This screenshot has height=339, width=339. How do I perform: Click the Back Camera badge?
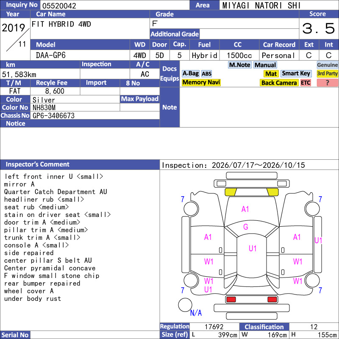click(x=279, y=83)
